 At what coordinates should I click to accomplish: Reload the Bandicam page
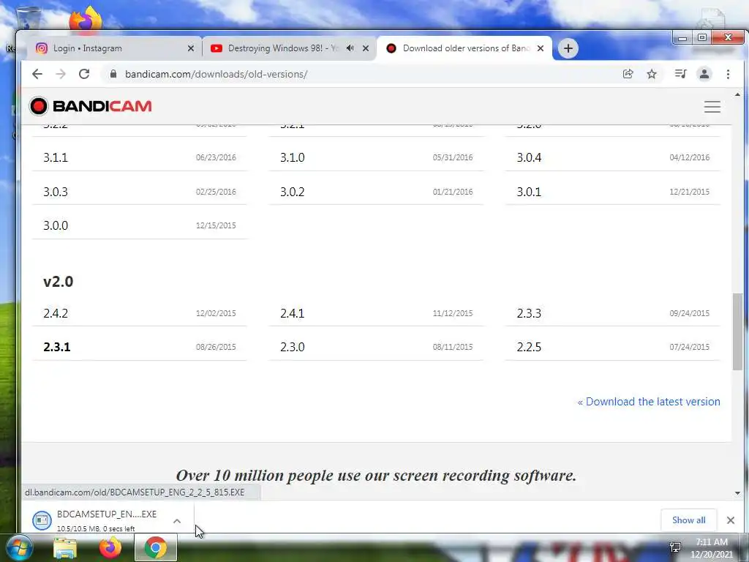click(x=84, y=74)
